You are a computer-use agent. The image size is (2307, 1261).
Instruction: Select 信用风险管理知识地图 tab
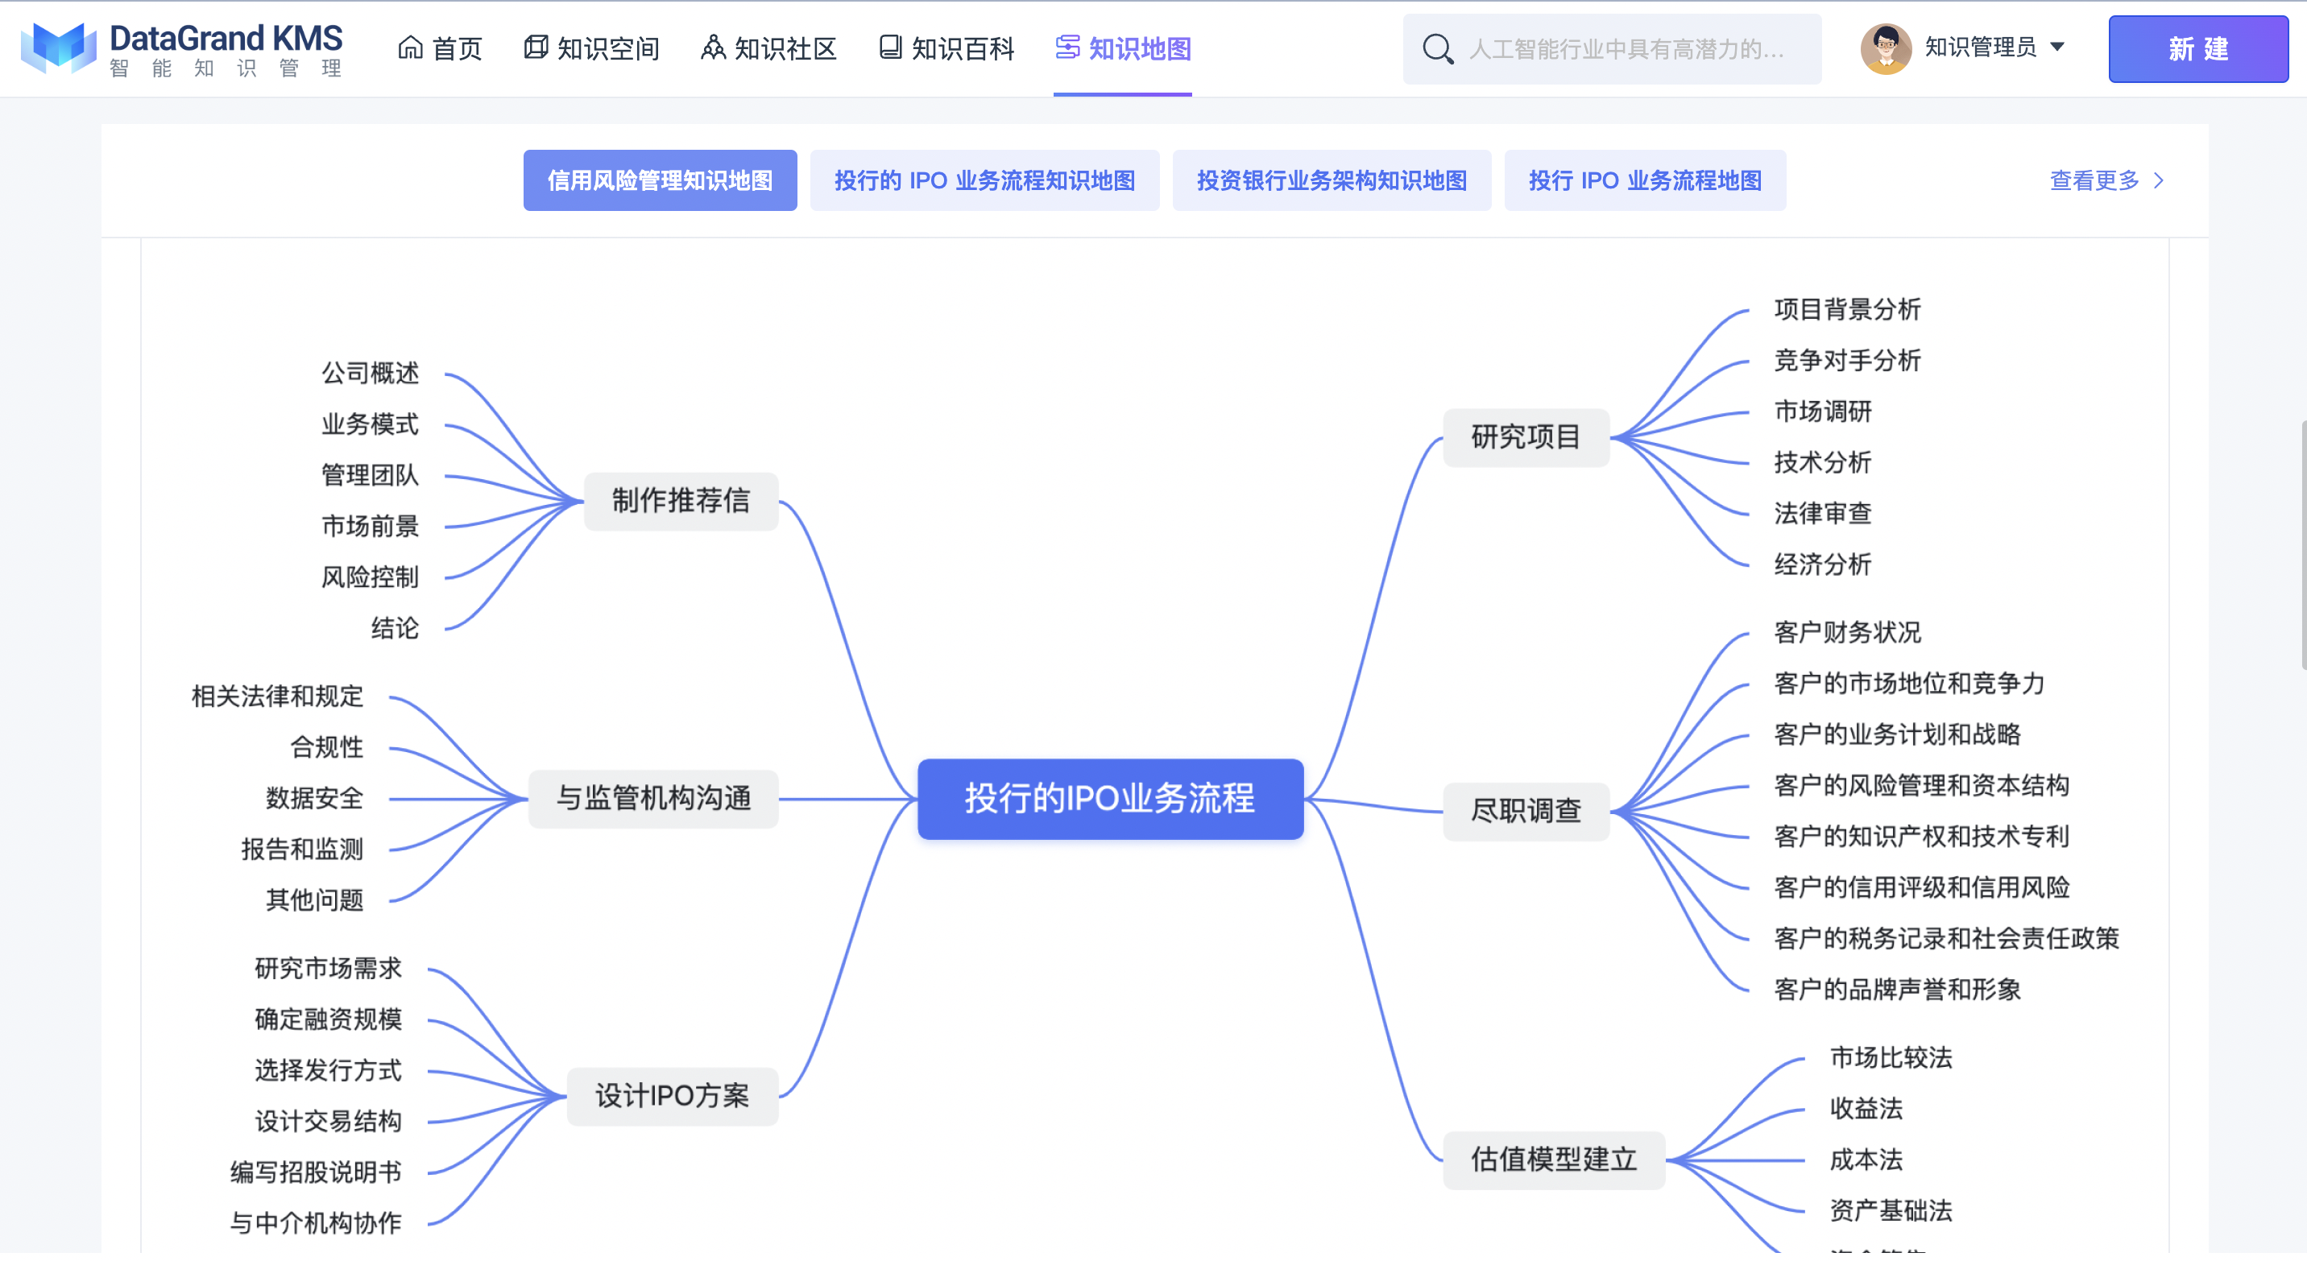click(x=660, y=181)
